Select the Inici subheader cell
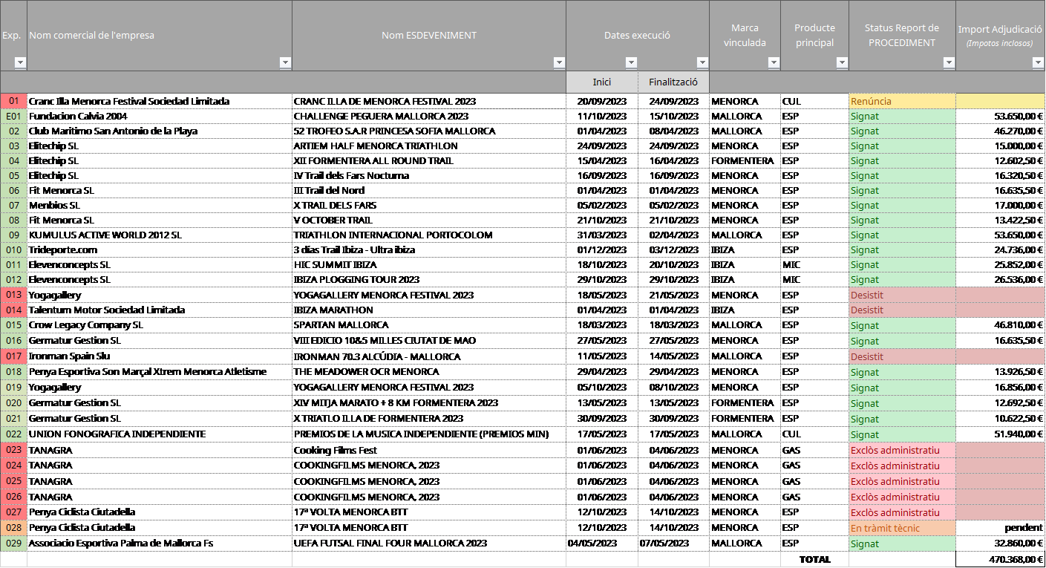Image resolution: width=1046 pixels, height=568 pixels. (601, 82)
